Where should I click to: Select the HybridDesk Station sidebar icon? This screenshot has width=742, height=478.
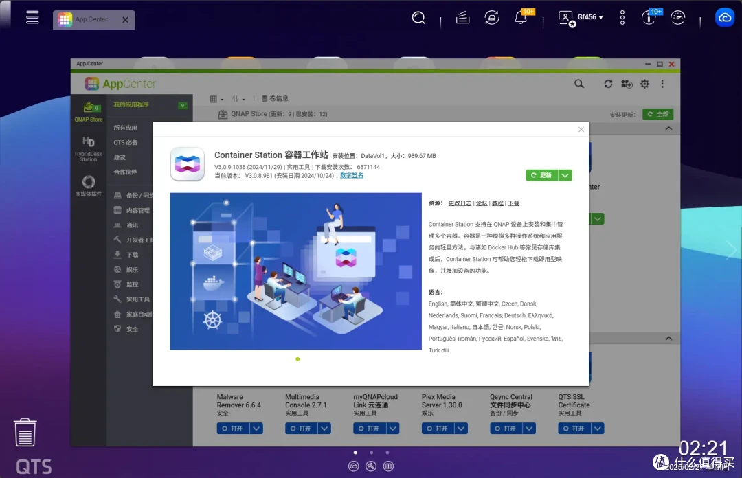(x=89, y=148)
